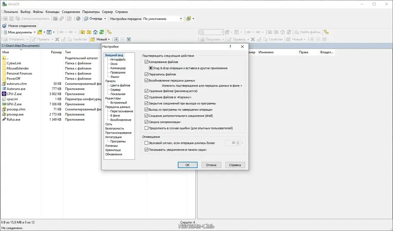Click the home directory icon in local panel
This screenshot has width=393, height=231.
coord(95,32)
